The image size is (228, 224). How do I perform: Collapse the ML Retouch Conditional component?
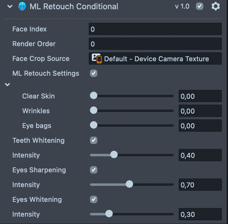click(x=10, y=6)
